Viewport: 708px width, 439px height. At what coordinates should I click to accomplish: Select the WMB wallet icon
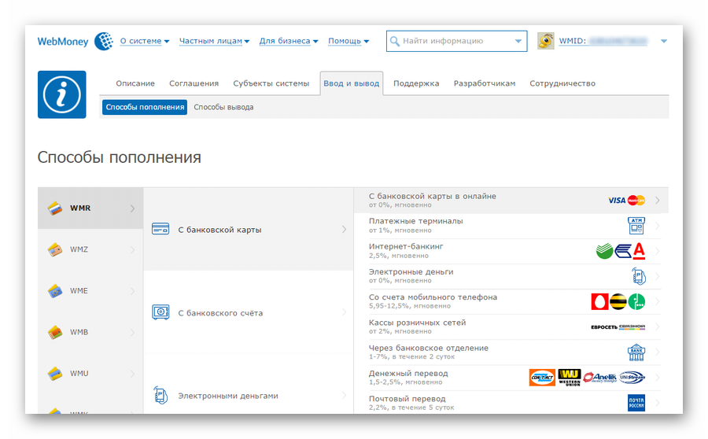pos(55,333)
